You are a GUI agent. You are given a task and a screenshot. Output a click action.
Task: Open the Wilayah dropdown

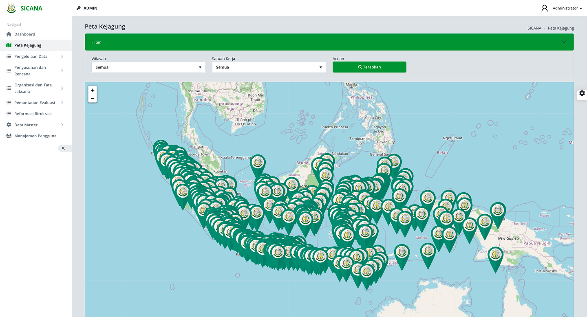pos(148,67)
